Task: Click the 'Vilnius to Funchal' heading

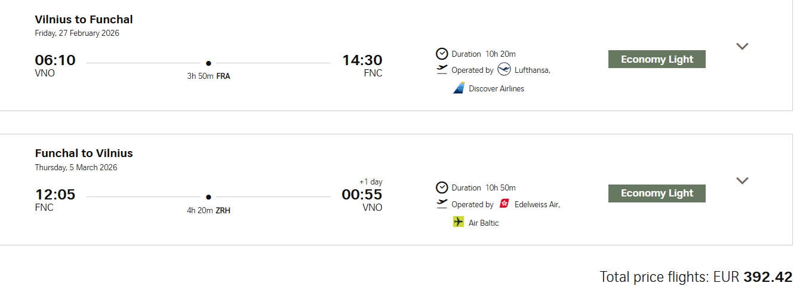Action: 84,20
